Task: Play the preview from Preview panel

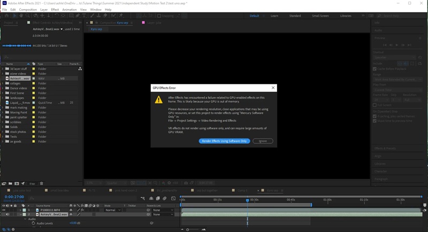Action: 396,45
